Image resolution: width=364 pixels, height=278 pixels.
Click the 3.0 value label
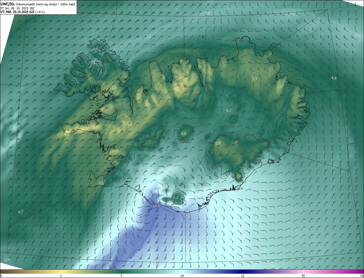pos(279,87)
